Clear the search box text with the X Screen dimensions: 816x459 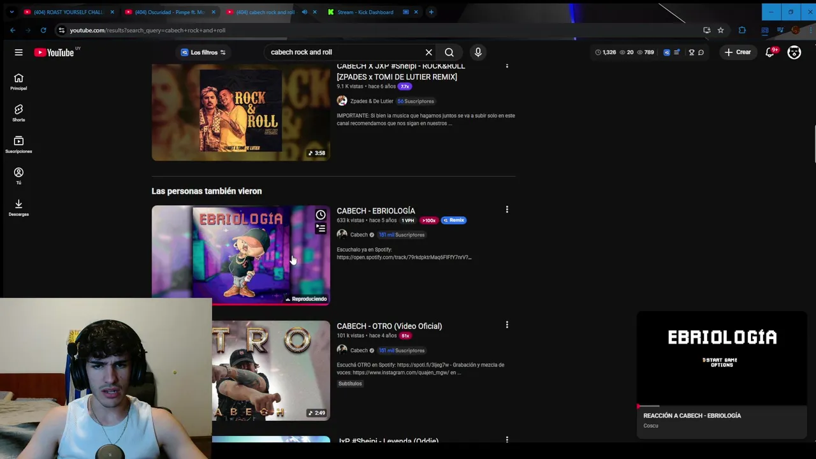[x=429, y=52]
